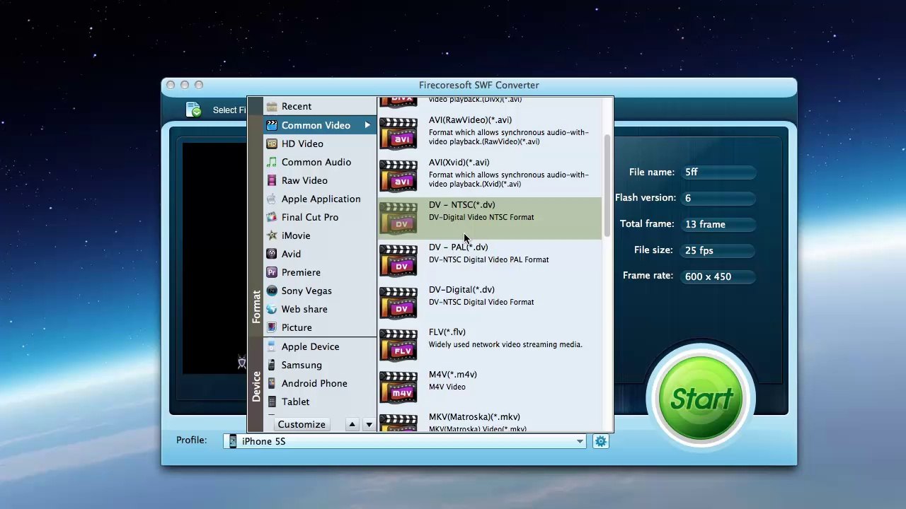Image resolution: width=906 pixels, height=509 pixels.
Task: Click the Select File toolbar icon
Action: point(193,110)
